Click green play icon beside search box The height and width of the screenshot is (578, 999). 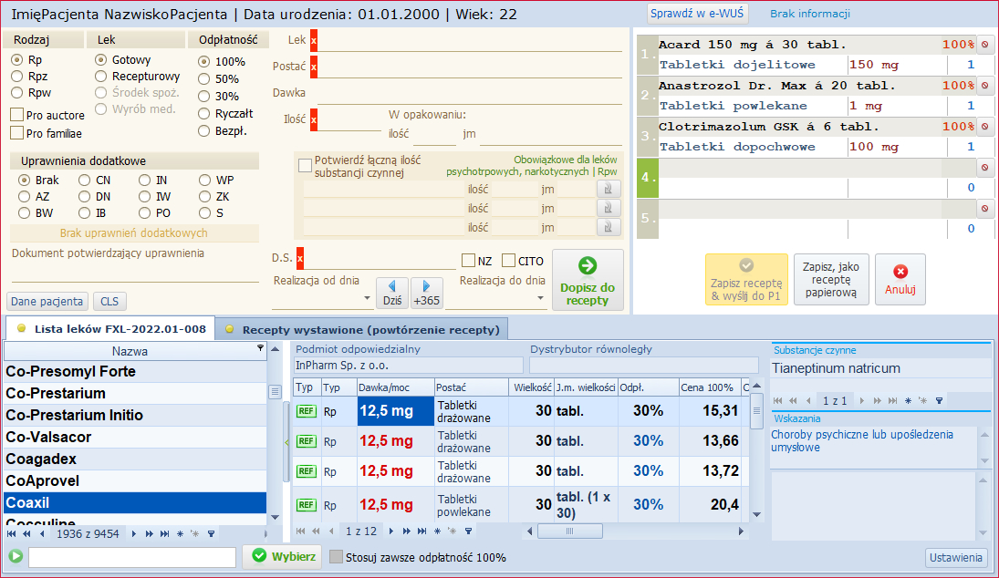coord(16,556)
